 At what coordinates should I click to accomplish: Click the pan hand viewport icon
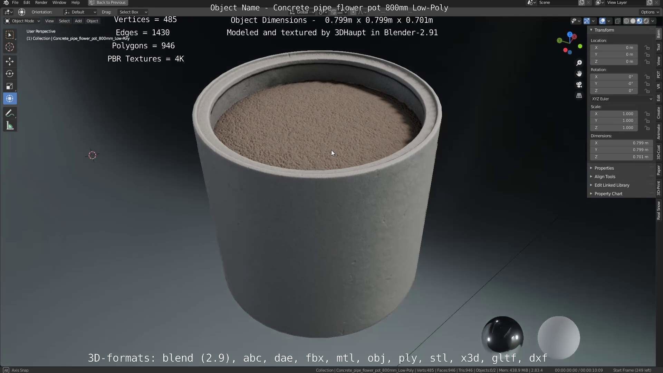pyautogui.click(x=579, y=74)
